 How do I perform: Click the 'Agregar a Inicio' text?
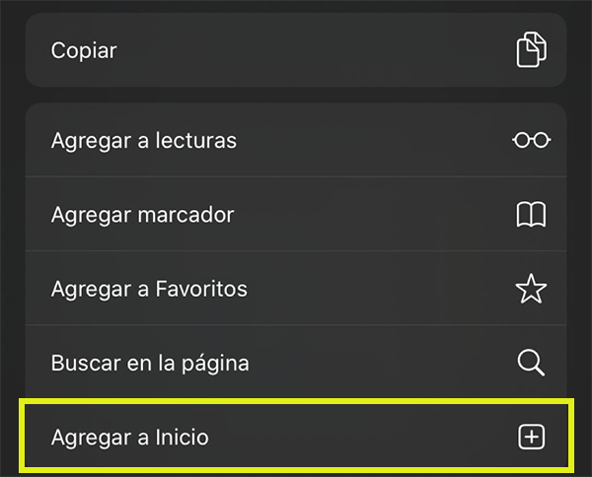pyautogui.click(x=130, y=438)
